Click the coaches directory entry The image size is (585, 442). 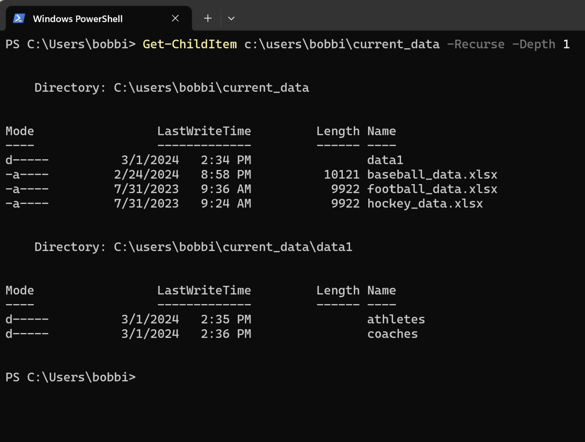[392, 334]
